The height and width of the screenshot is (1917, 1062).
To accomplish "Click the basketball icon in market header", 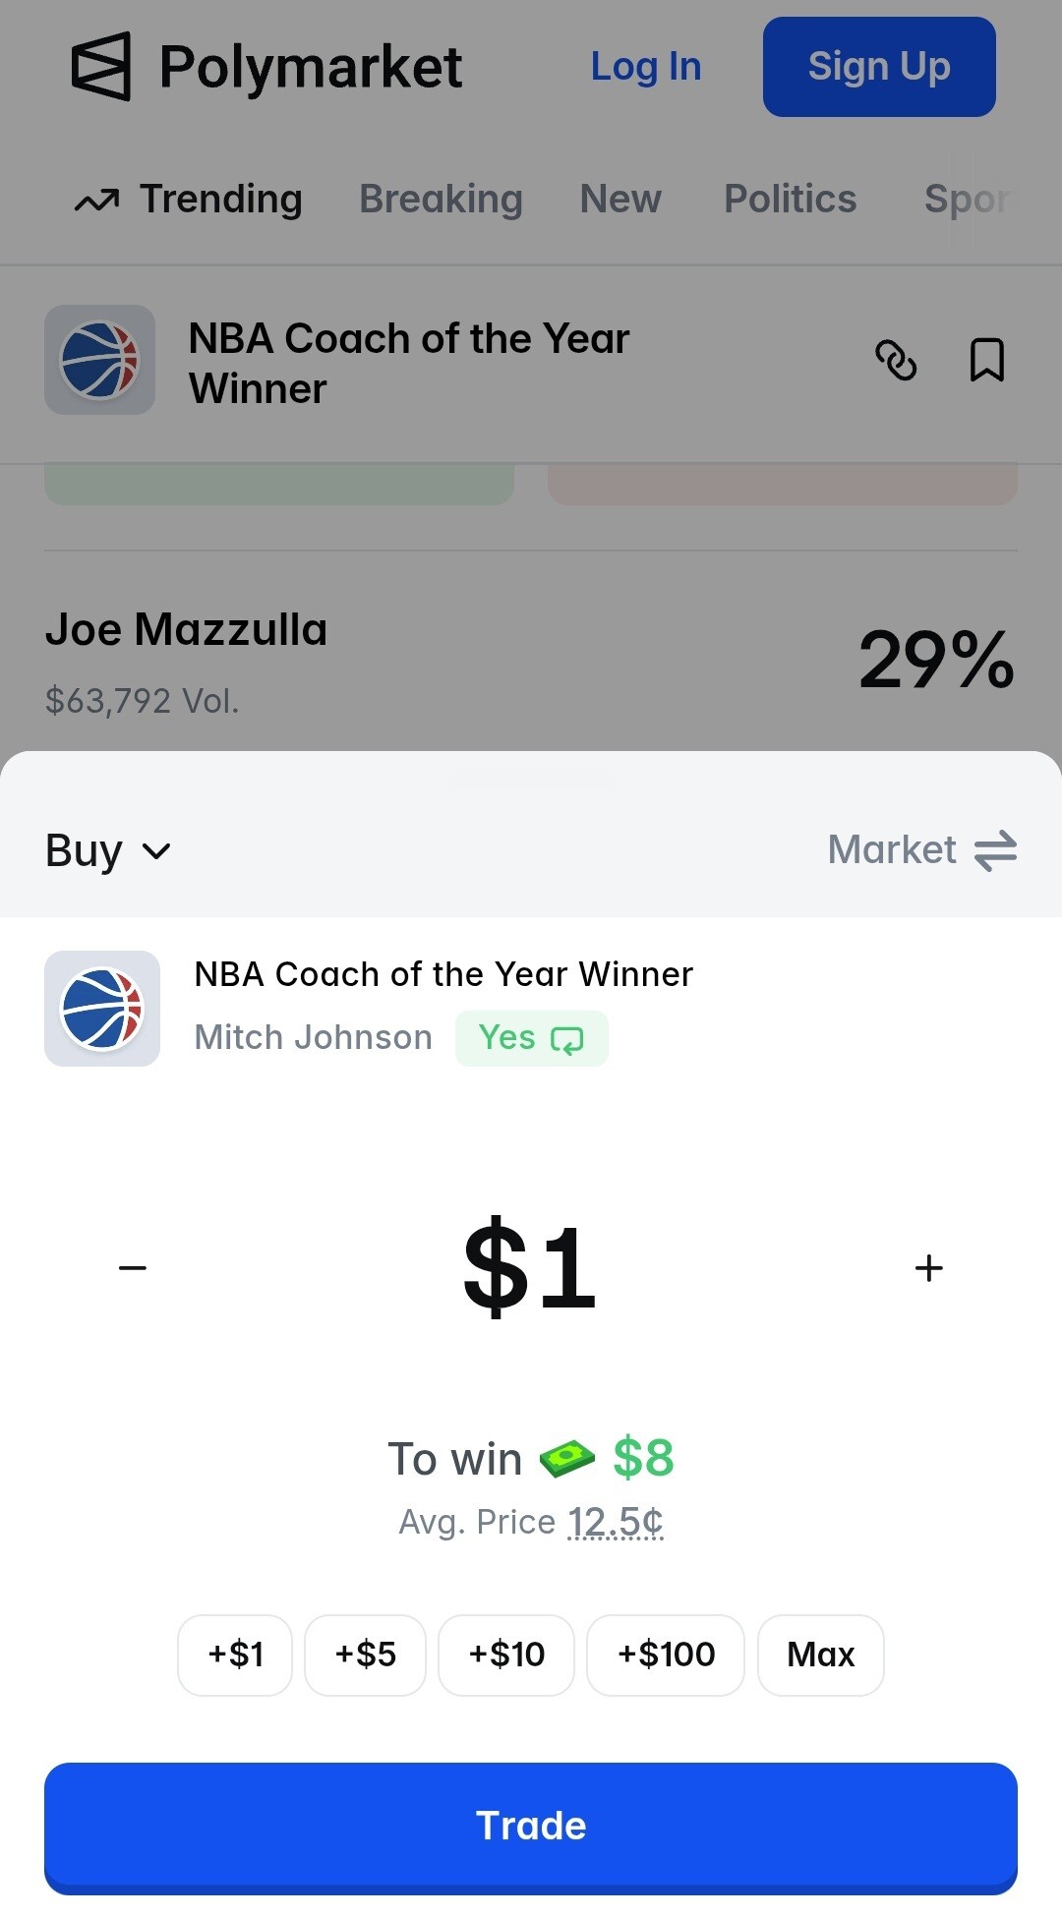I will click(x=99, y=360).
